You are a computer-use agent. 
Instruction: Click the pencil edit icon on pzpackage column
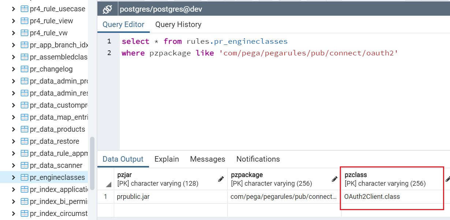point(334,179)
